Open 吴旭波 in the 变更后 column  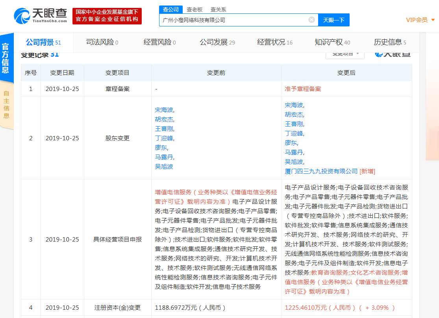(x=294, y=162)
